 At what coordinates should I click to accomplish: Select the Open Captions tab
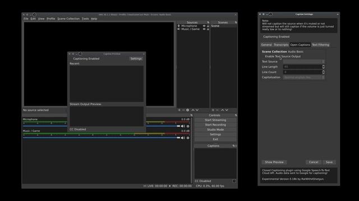pos(300,45)
